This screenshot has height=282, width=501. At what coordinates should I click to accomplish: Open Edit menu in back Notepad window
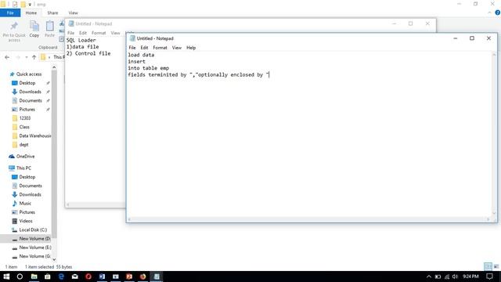click(x=83, y=33)
